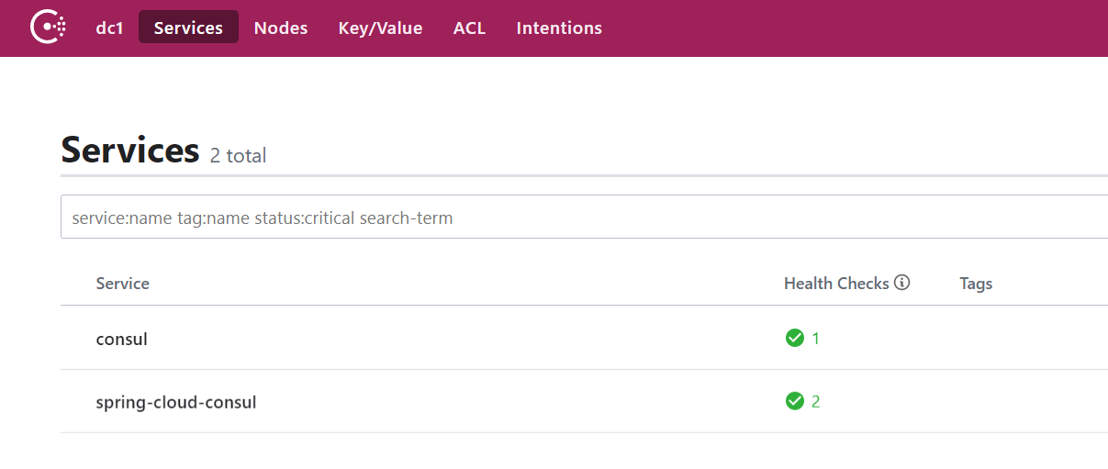The image size is (1108, 469).
Task: Click the green check icon for spring-cloud-consul
Action: [795, 401]
